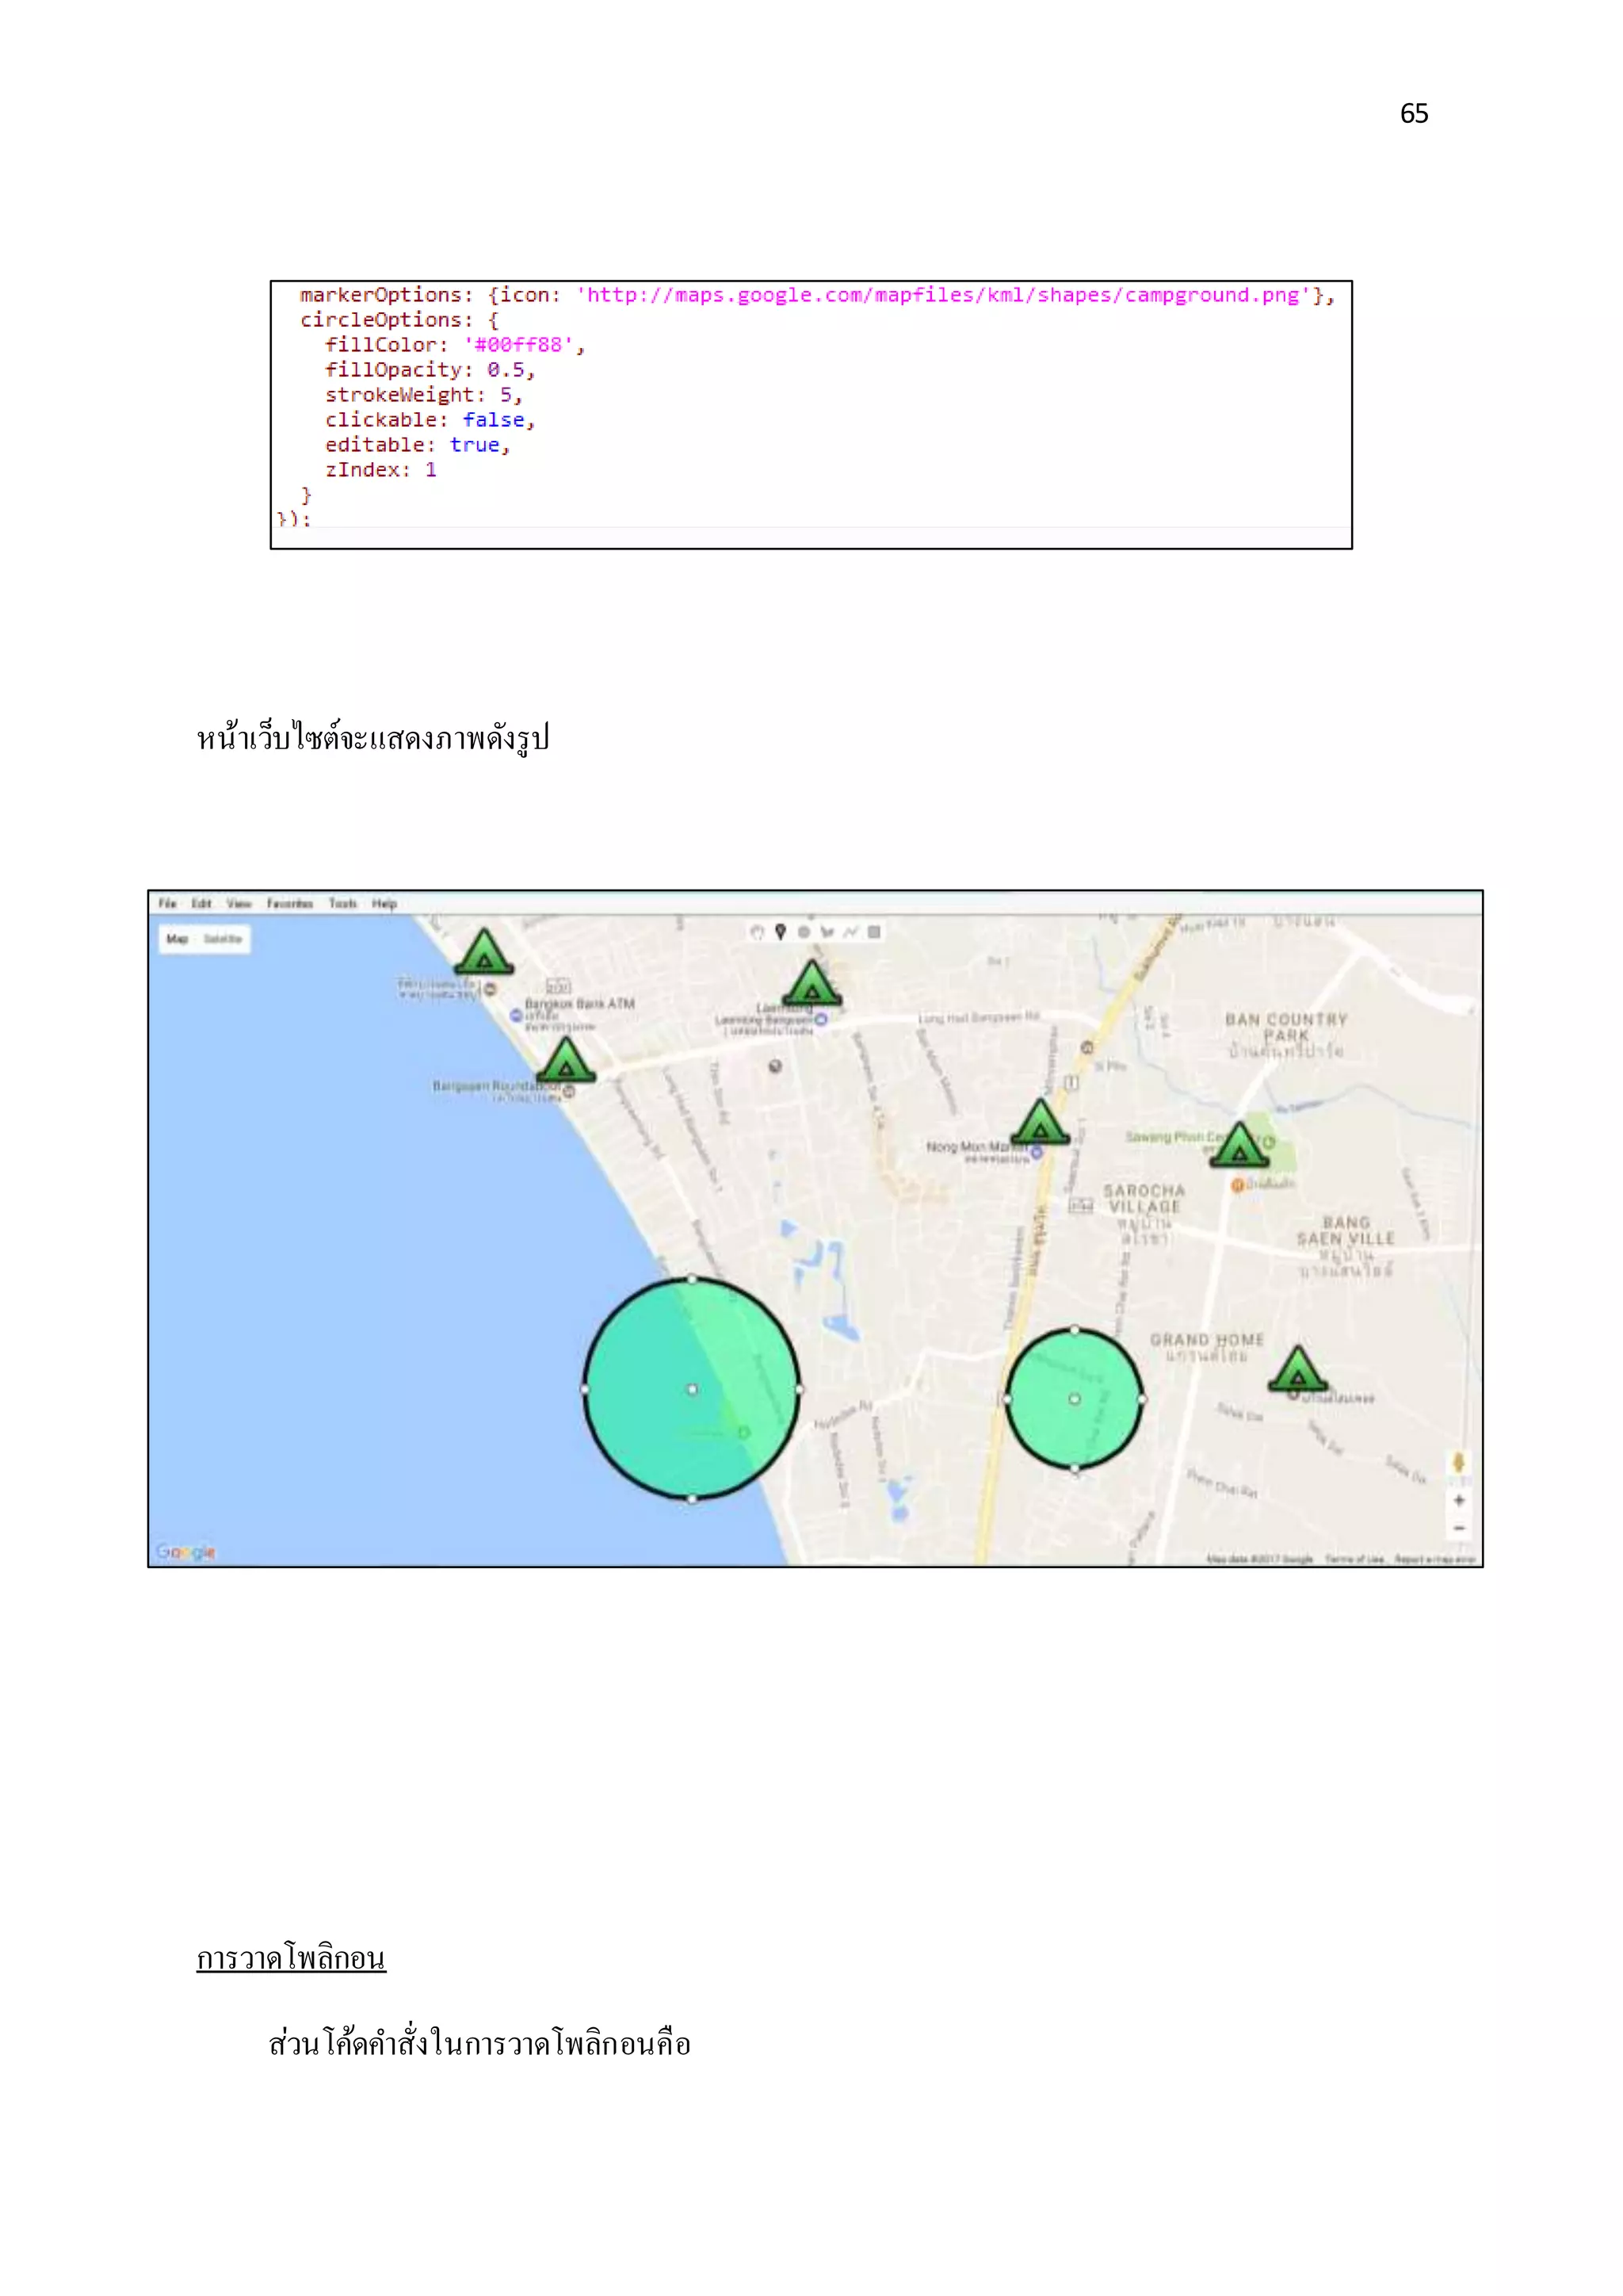Click the Report a map error link
1623x2296 pixels.
[x=1435, y=1559]
